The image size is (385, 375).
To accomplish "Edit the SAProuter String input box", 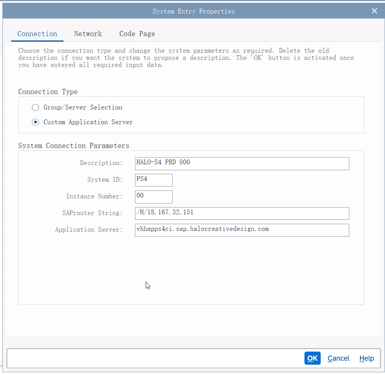I will 242,213.
